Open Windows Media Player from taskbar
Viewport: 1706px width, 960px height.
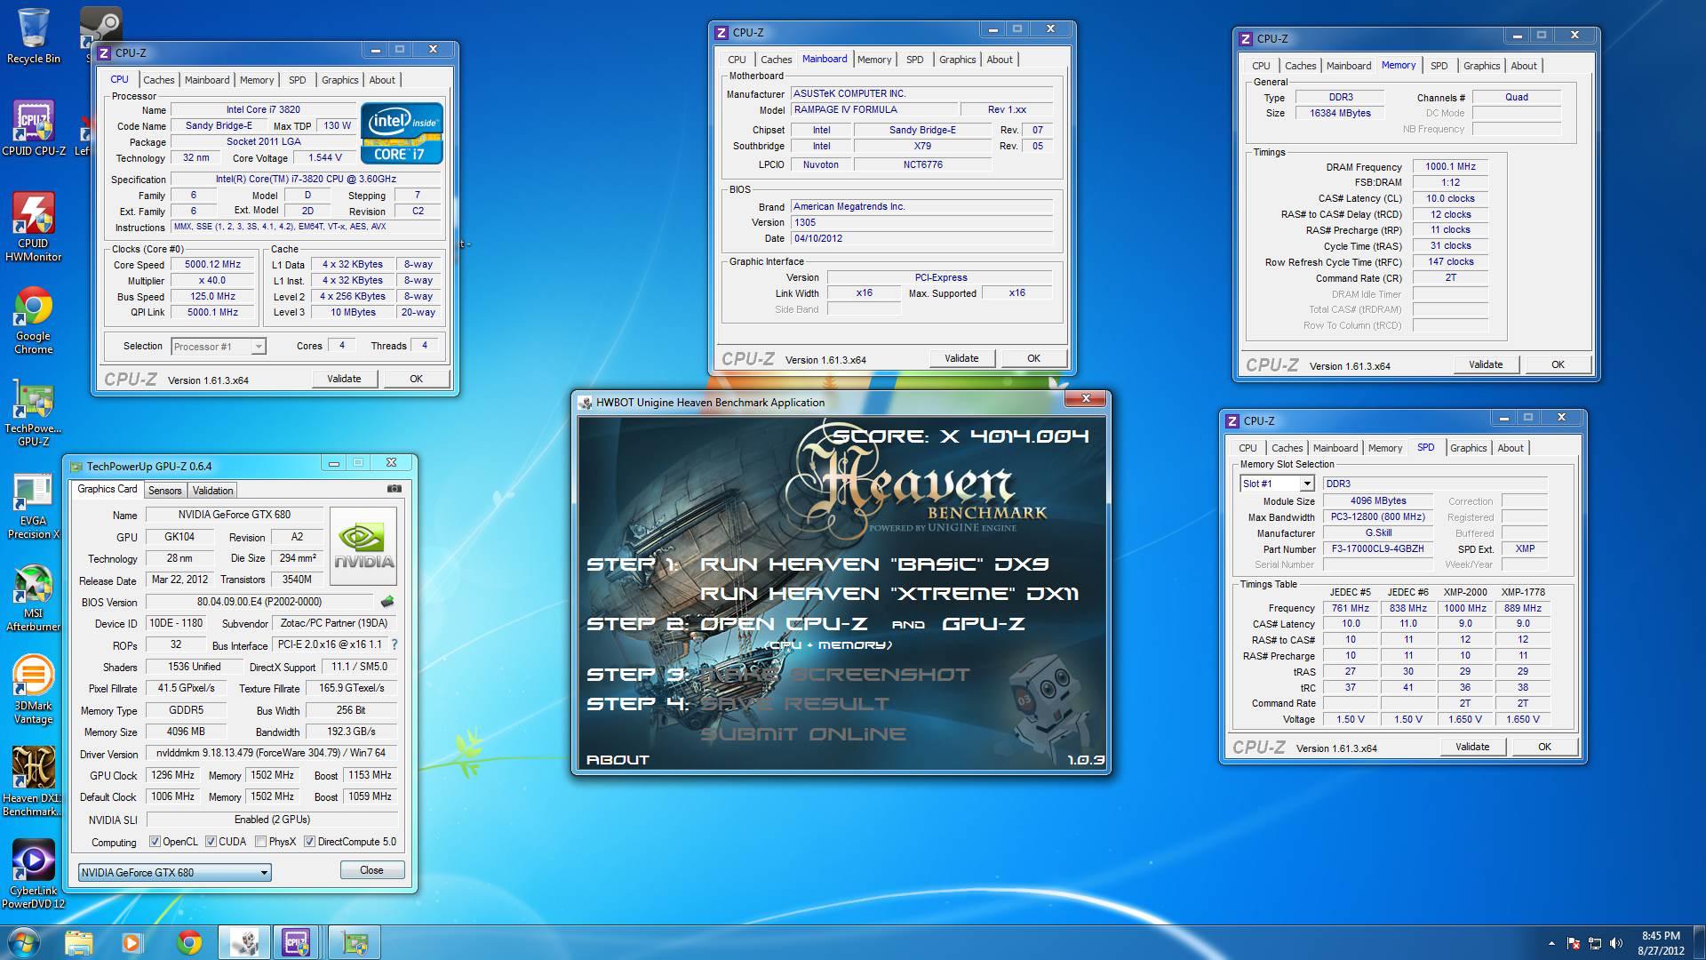coord(132,942)
